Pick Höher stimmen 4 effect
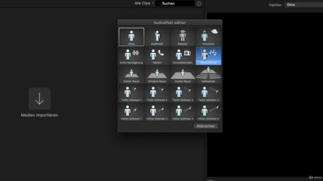The width and height of the screenshot is (323, 181). tap(208, 112)
